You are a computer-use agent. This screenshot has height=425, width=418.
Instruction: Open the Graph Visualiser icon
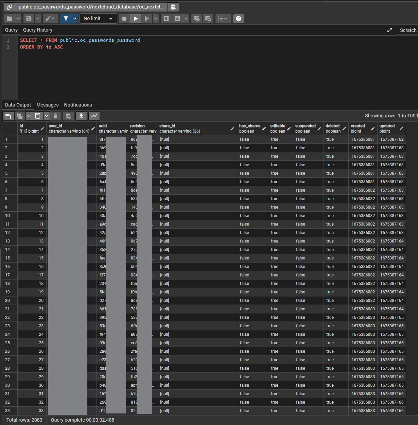(x=94, y=116)
